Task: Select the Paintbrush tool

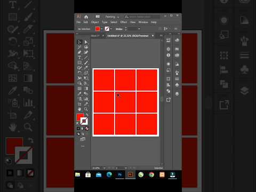Action: [86, 62]
